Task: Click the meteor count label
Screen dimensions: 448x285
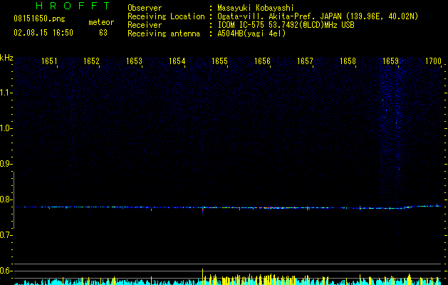Action: pyautogui.click(x=101, y=22)
